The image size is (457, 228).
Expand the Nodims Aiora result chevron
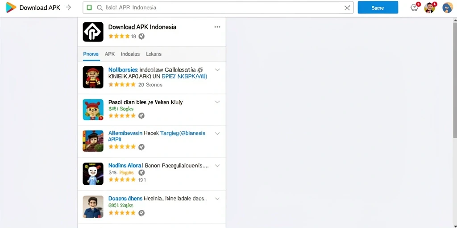click(217, 166)
